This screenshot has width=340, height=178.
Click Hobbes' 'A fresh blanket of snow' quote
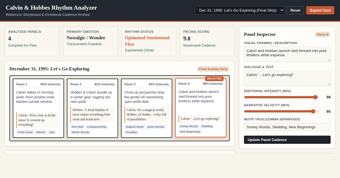(92, 115)
